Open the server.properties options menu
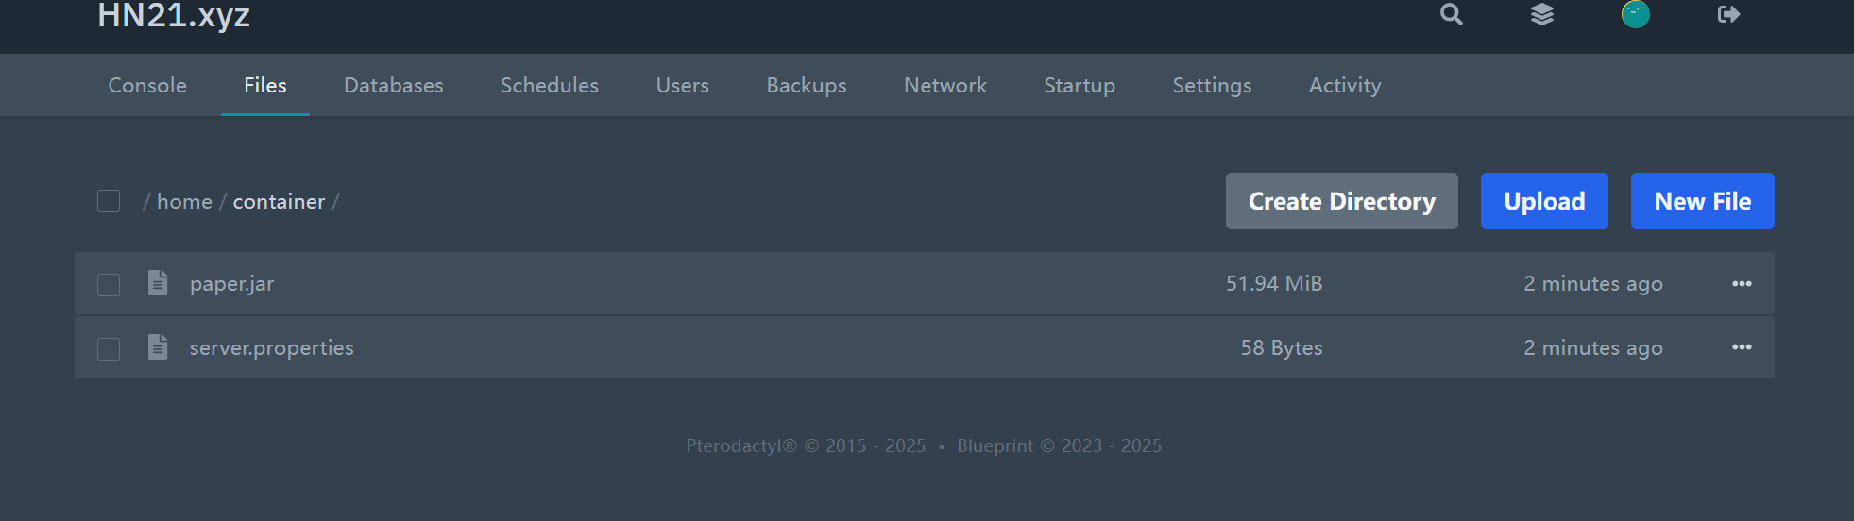 1742,347
